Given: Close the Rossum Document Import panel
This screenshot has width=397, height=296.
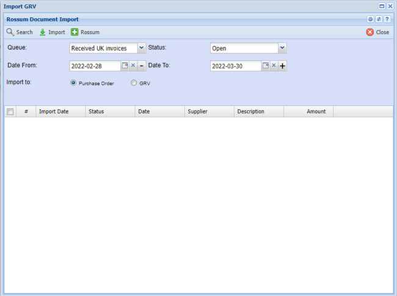Looking at the screenshot, I should [x=377, y=32].
